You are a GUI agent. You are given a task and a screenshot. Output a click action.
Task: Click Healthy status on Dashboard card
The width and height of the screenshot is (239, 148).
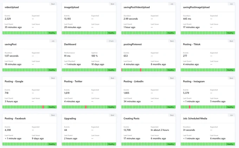(111, 70)
